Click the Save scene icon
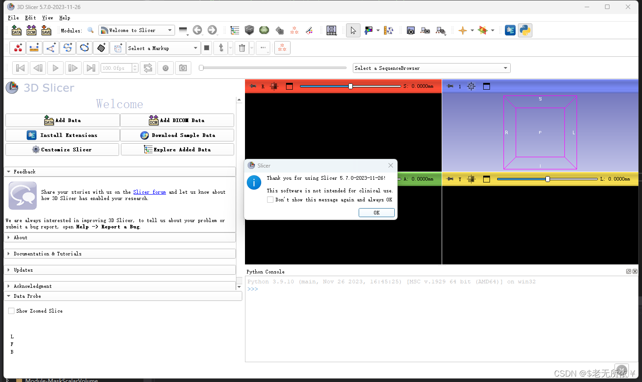Screen dimensions: 642x382 tap(46, 30)
